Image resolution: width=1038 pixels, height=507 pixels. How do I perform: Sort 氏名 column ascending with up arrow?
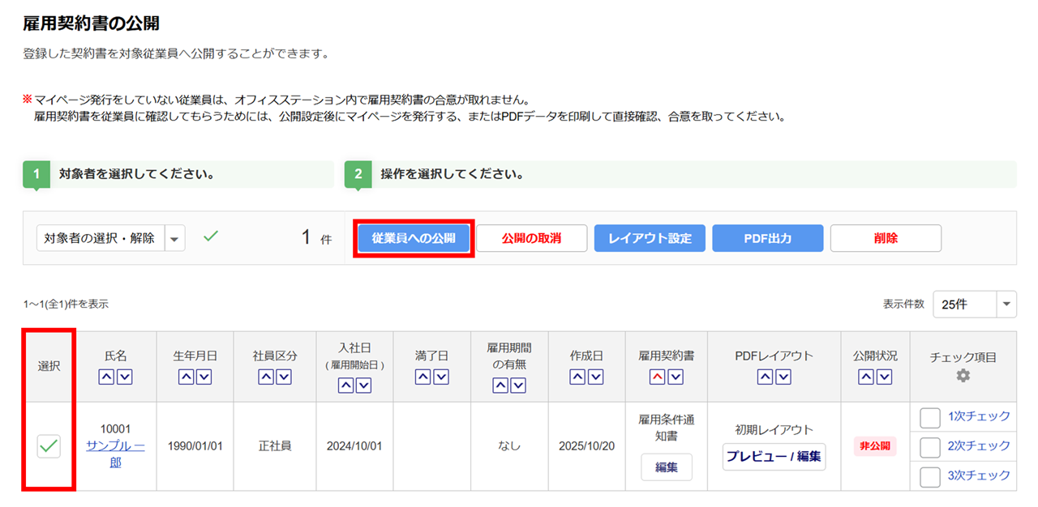(107, 377)
